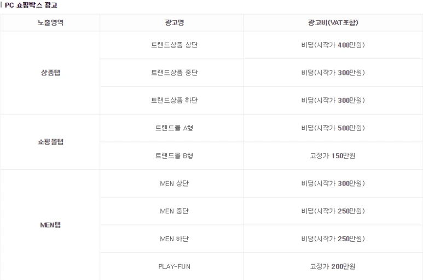Click the MEN 하단 ad name

point(174,239)
